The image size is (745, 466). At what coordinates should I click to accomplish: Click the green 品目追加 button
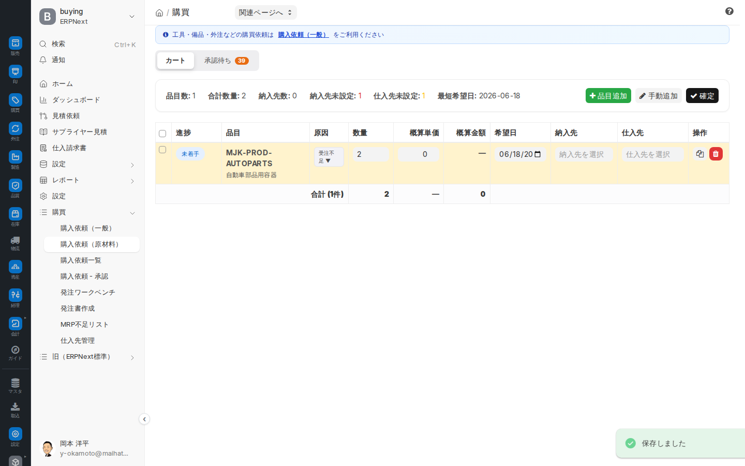[608, 96]
